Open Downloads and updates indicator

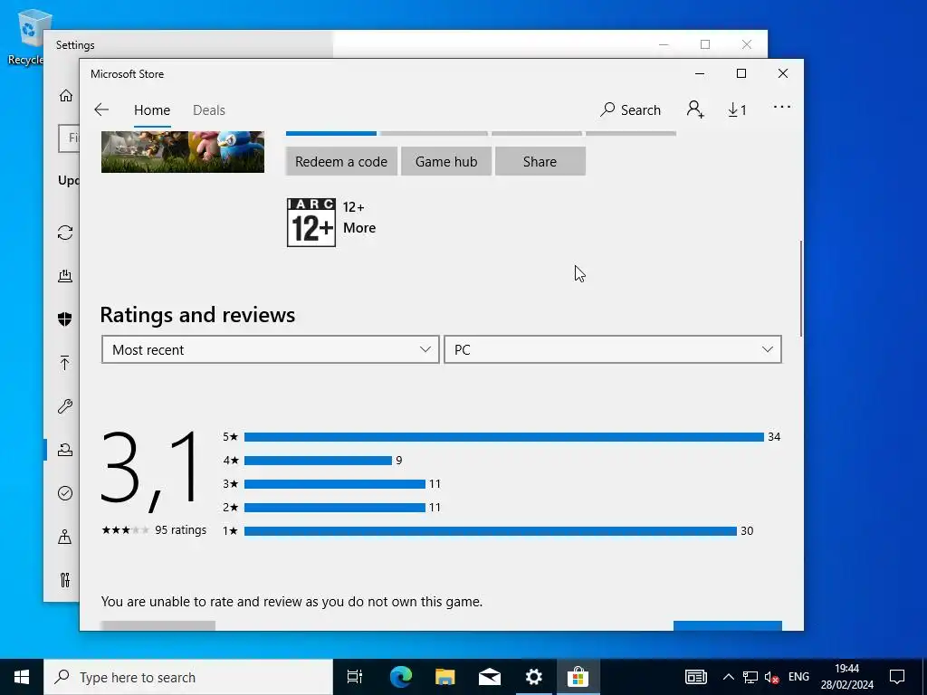coord(737,109)
